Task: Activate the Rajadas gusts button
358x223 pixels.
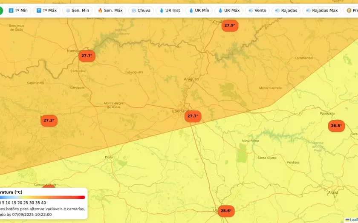Action: click(286, 10)
